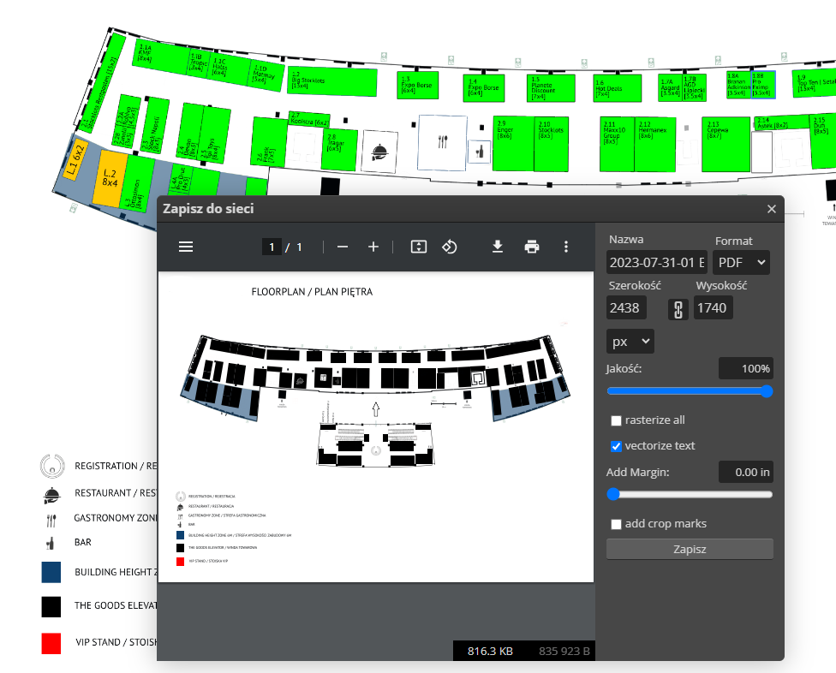Screen dimensions: 836x673
Task: Enable the add crop marks checkbox
Action: coord(616,523)
